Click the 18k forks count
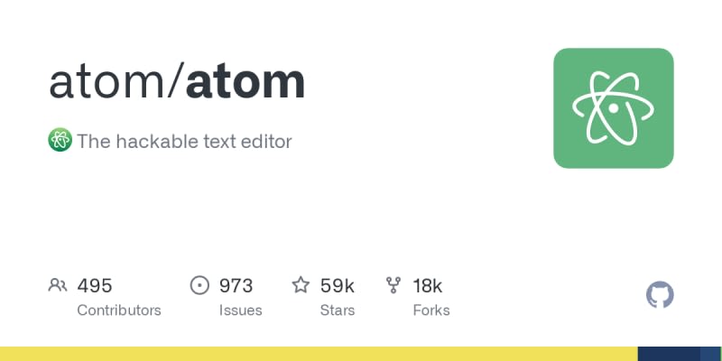The image size is (722, 361). (x=427, y=286)
